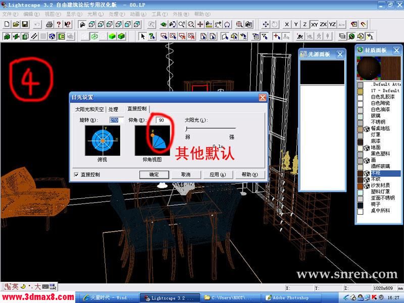Click the 应用(A) button

pos(218,175)
